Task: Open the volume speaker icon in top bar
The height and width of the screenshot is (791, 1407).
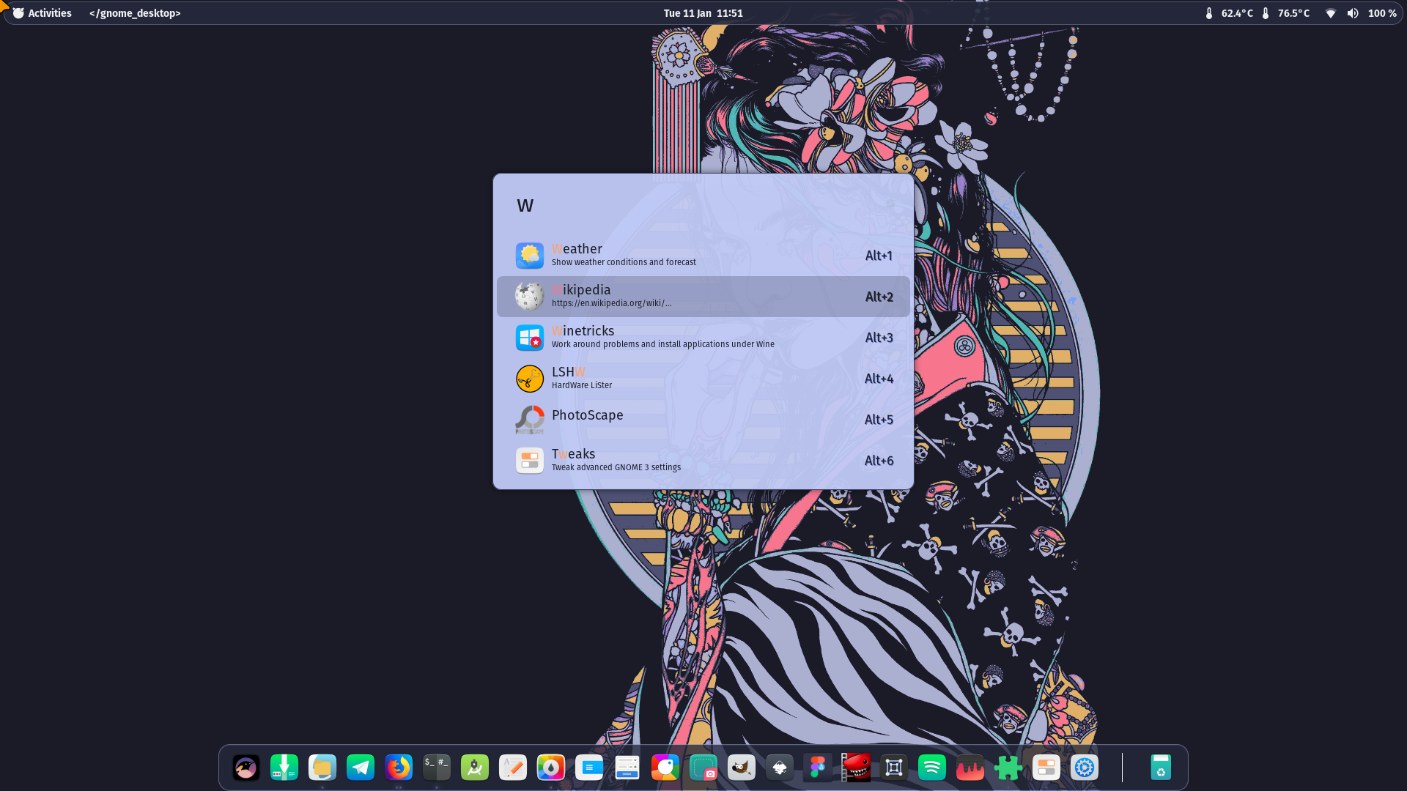Action: pyautogui.click(x=1353, y=13)
